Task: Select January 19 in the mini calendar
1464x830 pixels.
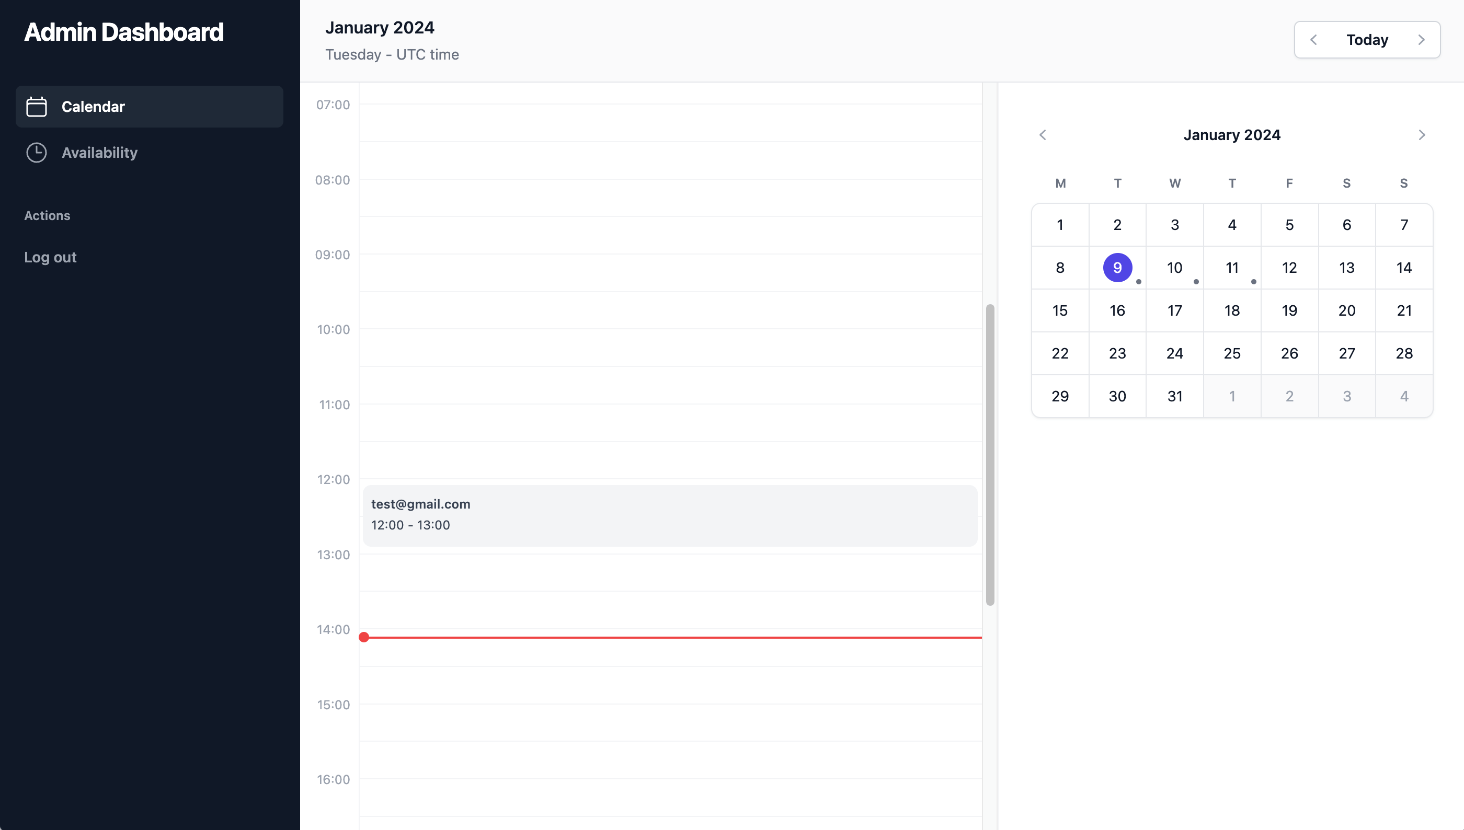Action: [1289, 310]
